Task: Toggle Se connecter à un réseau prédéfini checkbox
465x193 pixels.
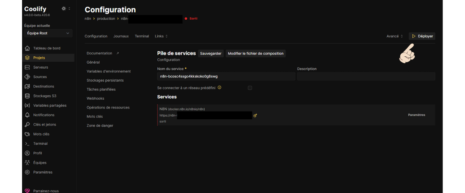Action: click(250, 88)
